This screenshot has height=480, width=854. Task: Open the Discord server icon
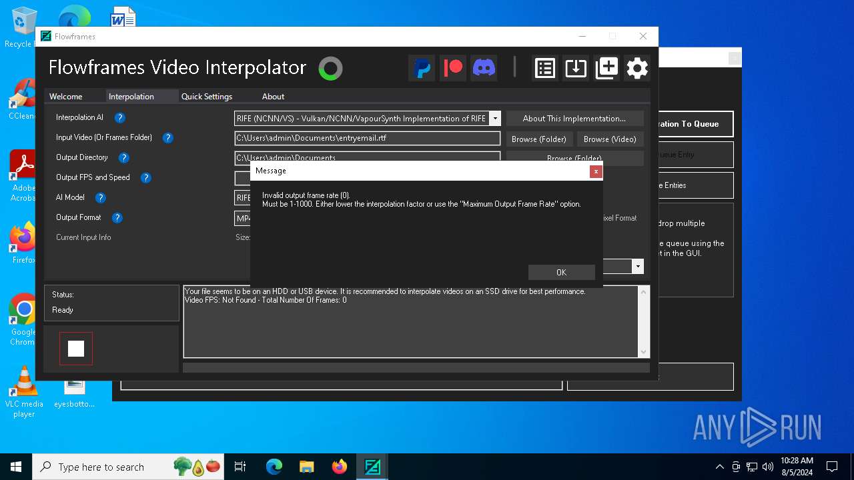pos(484,68)
